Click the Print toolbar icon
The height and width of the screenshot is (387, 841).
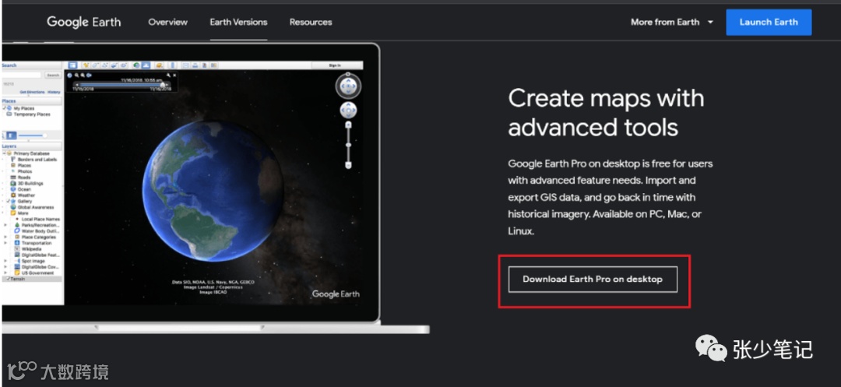[x=195, y=65]
